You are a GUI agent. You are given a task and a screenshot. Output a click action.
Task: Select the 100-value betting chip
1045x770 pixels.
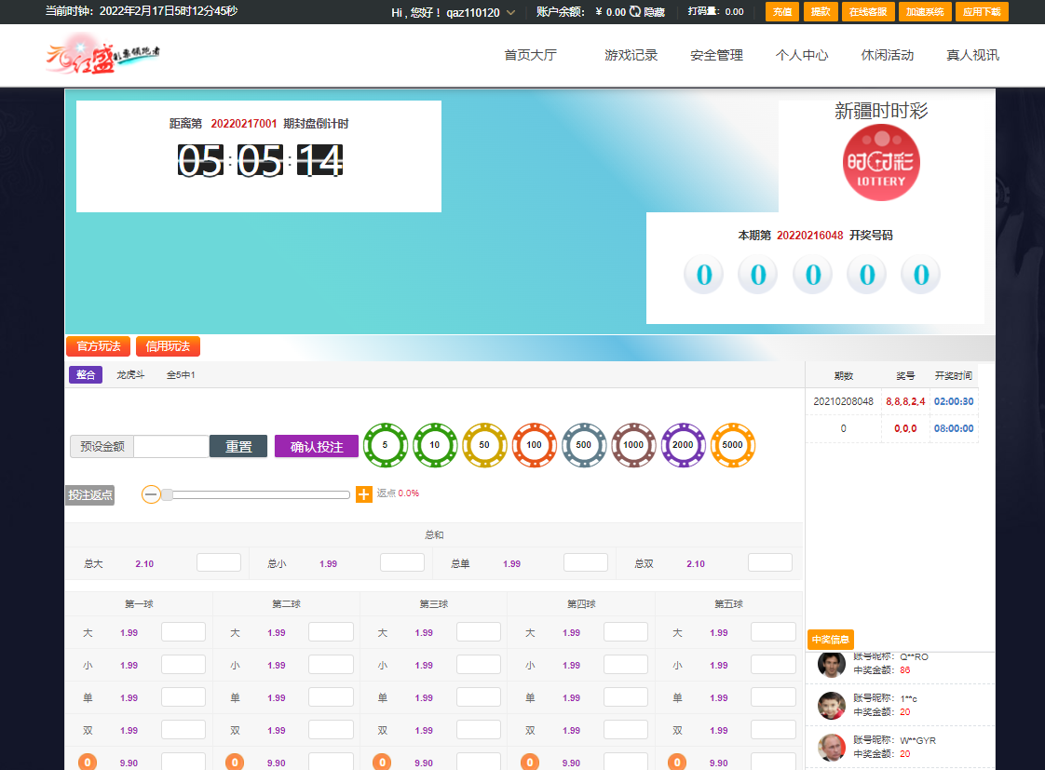pyautogui.click(x=535, y=445)
